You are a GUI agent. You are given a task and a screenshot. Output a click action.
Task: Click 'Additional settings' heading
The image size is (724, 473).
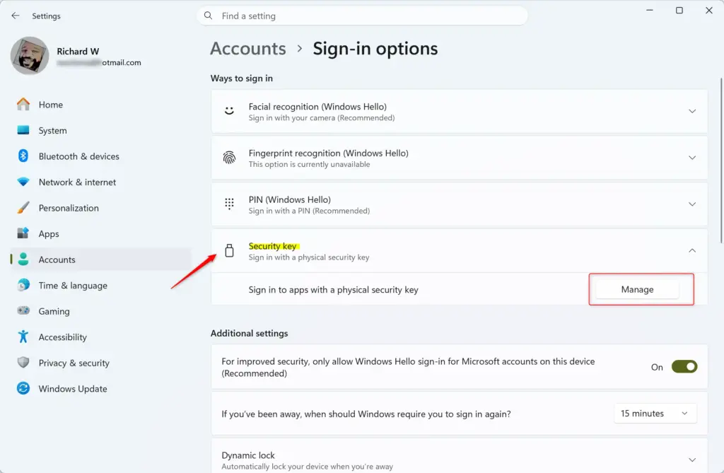coord(250,333)
